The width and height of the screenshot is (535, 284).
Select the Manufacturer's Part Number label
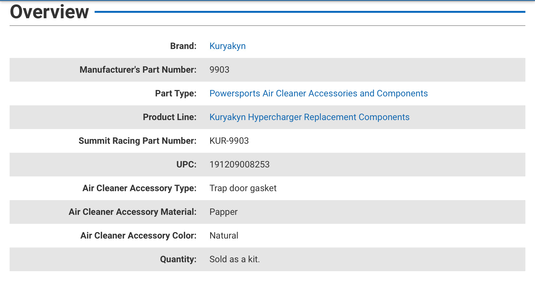click(138, 70)
